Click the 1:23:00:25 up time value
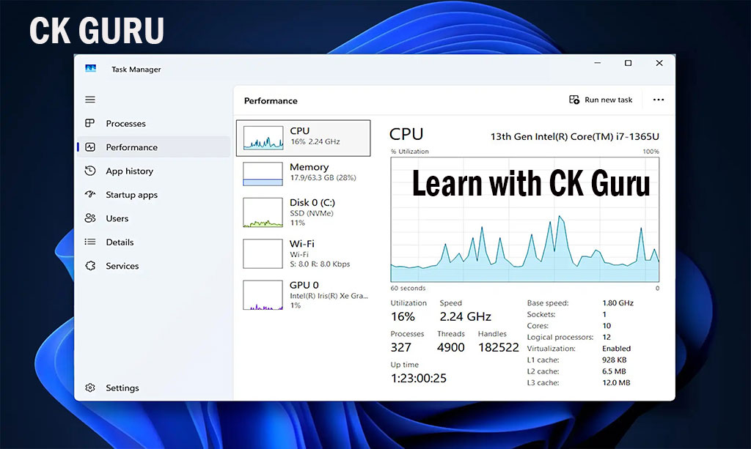Image resolution: width=751 pixels, height=449 pixels. click(419, 378)
